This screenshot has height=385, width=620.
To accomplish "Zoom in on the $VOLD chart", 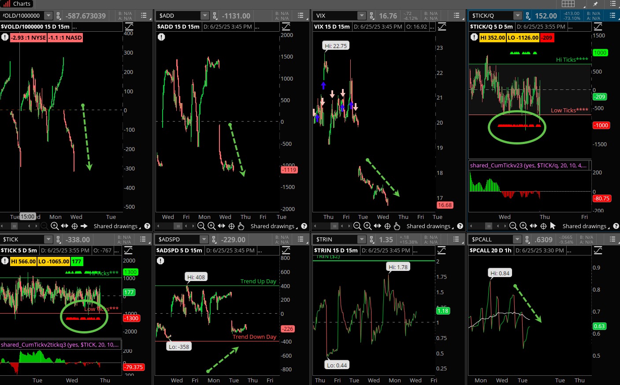I will coord(55,226).
